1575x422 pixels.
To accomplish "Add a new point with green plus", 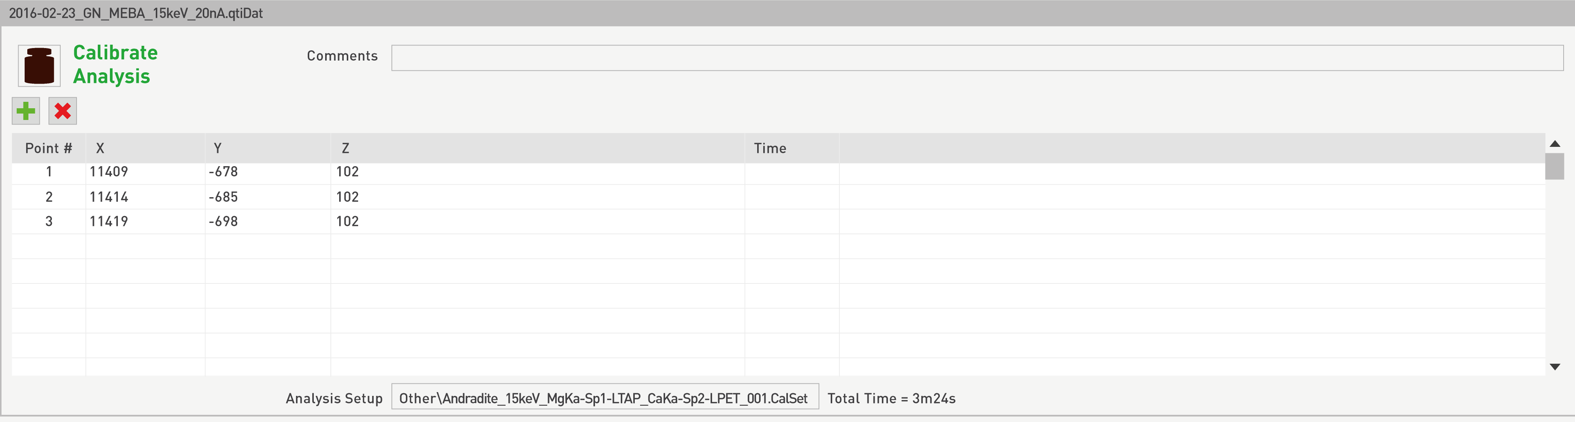I will tap(26, 111).
